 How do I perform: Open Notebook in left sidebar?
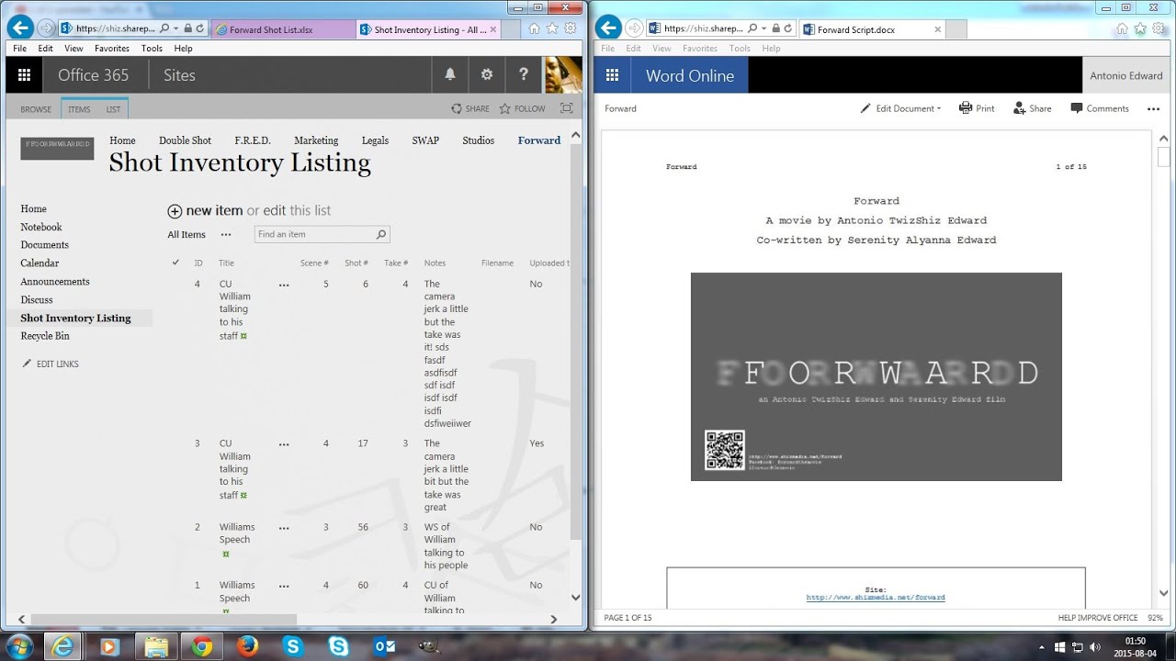41,227
